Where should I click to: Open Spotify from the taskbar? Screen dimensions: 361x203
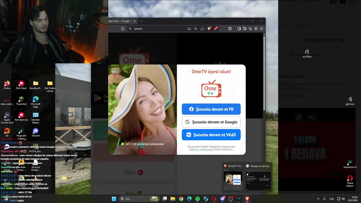pos(197,199)
